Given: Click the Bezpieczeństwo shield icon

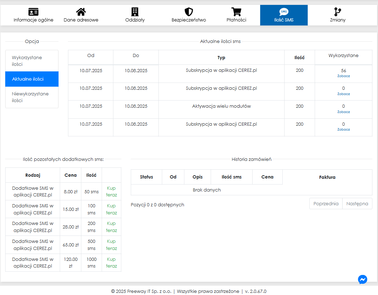Looking at the screenshot, I should click(189, 12).
